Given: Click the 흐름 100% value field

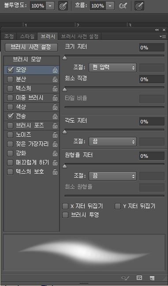Looking at the screenshot, I should point(98,6).
